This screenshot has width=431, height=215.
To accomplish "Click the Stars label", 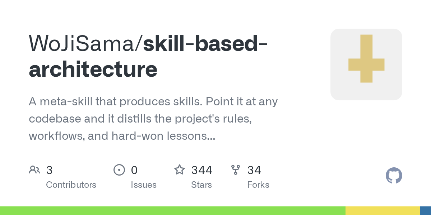I will [201, 185].
